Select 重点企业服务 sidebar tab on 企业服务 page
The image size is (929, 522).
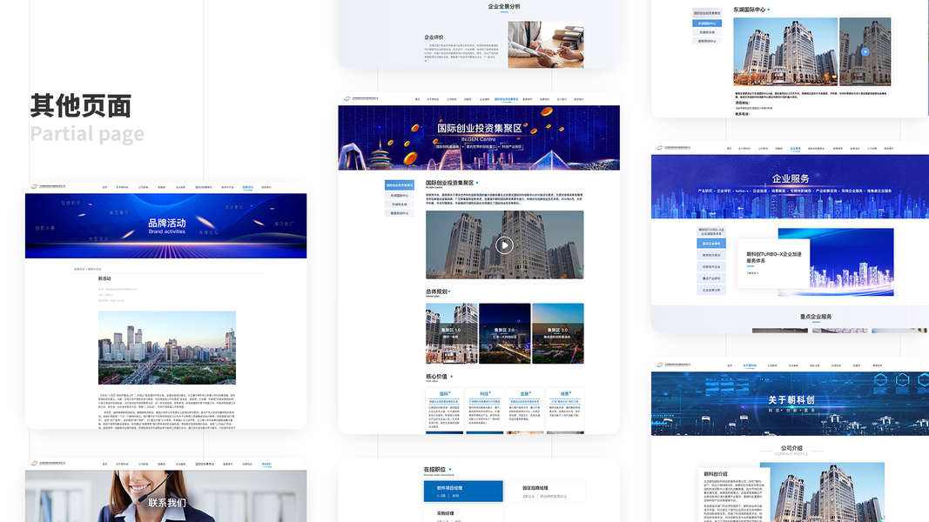(711, 244)
